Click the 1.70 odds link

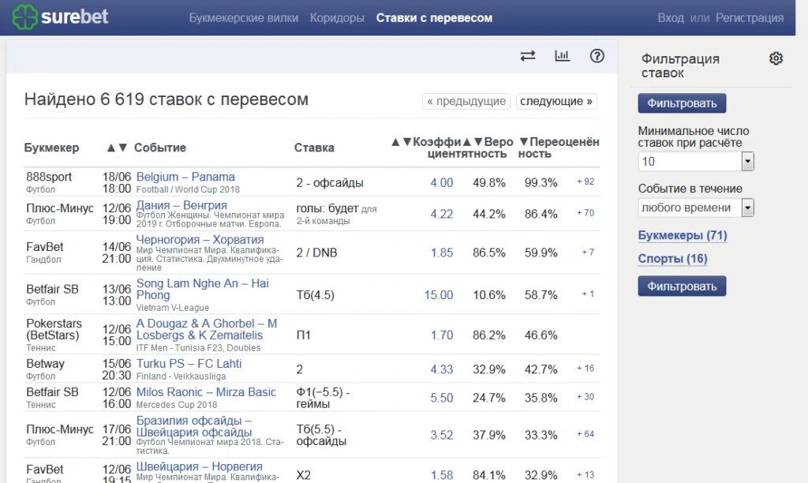pyautogui.click(x=442, y=335)
